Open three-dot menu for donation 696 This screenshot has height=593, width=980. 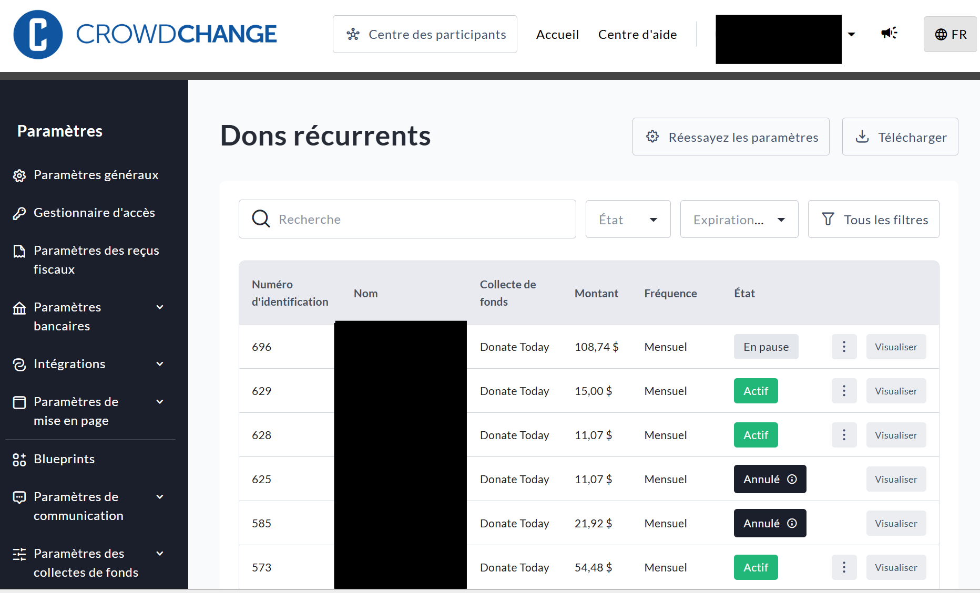844,347
